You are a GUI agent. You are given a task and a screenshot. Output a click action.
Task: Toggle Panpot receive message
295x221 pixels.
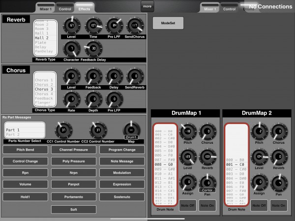(74, 184)
